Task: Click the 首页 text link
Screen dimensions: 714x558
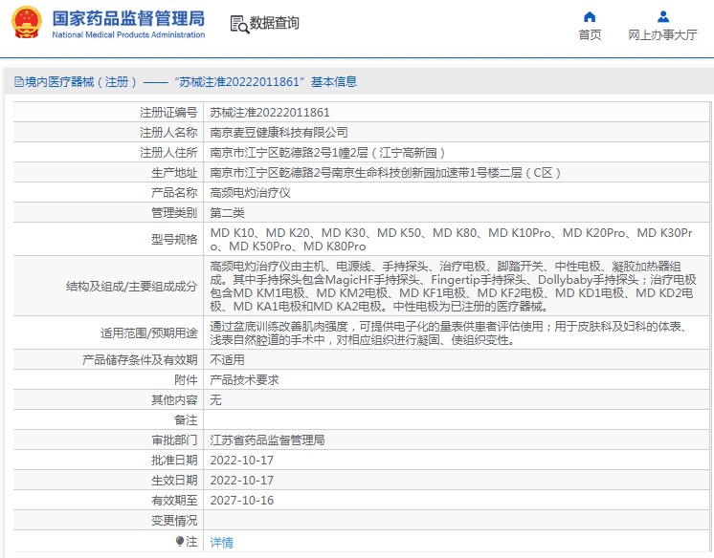Action: pyautogui.click(x=590, y=34)
